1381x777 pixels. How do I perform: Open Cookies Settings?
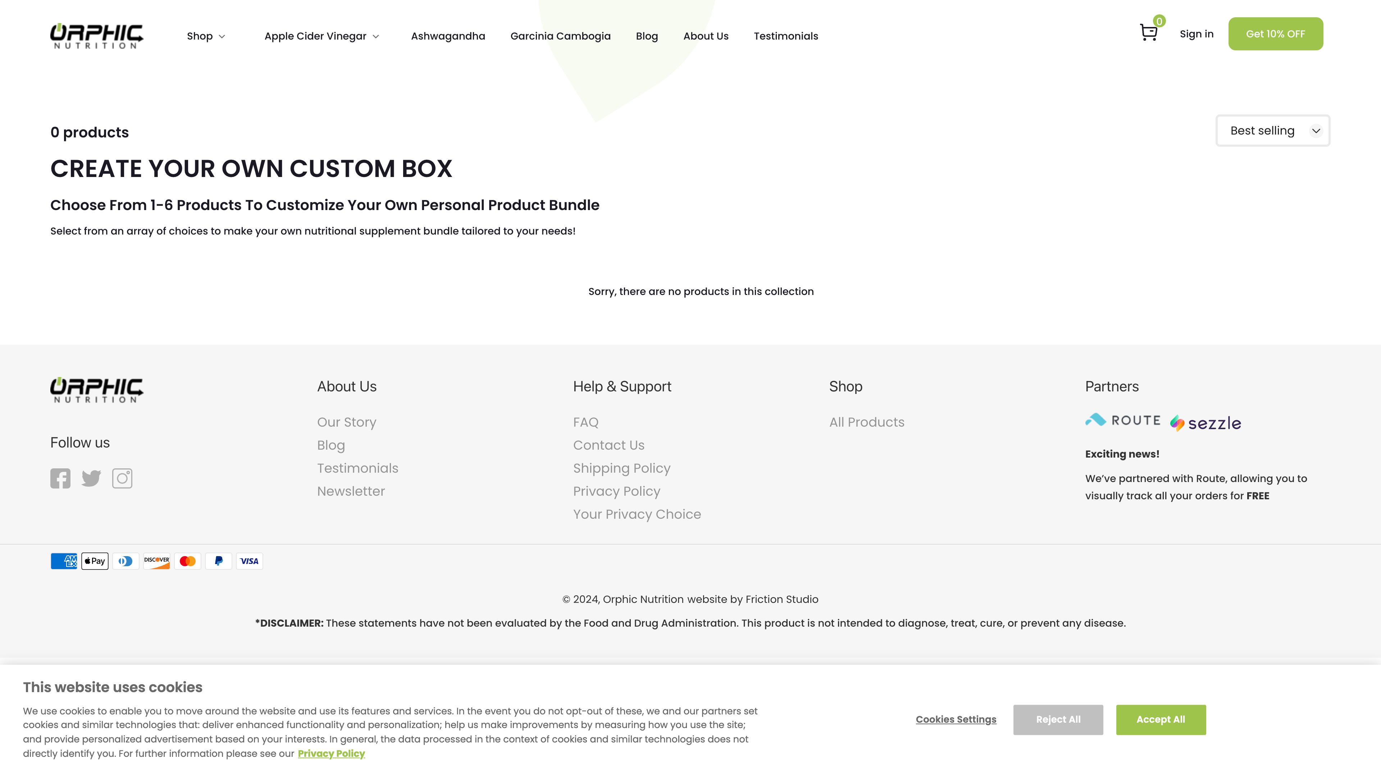pos(956,719)
